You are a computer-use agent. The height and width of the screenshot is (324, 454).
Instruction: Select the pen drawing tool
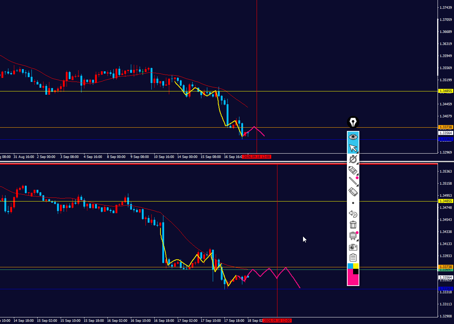[353, 159]
